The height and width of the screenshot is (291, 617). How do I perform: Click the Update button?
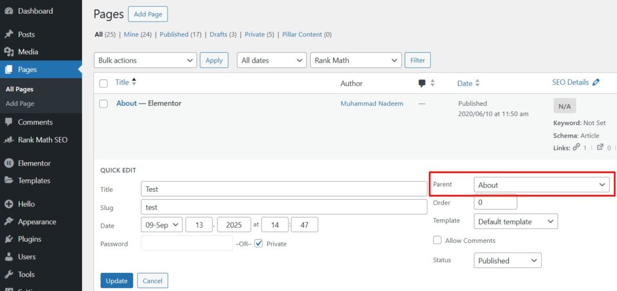pos(117,281)
